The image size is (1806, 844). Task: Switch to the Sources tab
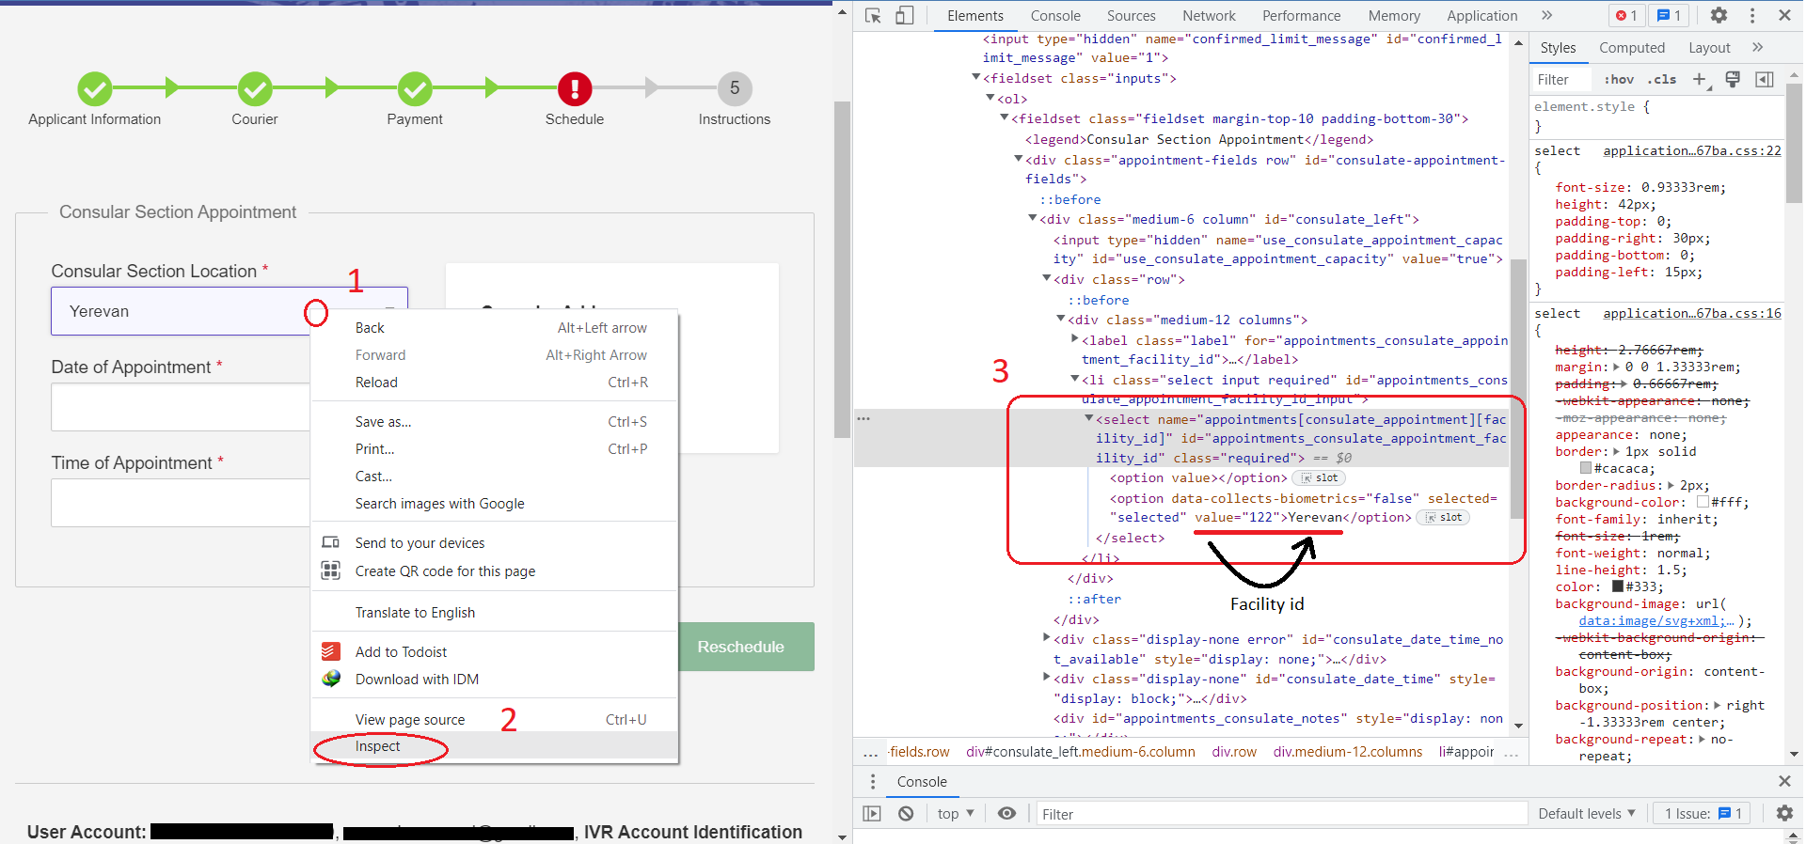(x=1132, y=15)
